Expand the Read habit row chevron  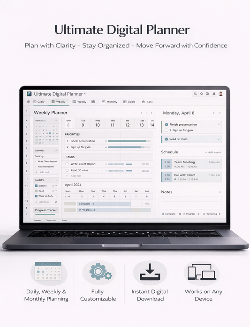[x=56, y=191]
